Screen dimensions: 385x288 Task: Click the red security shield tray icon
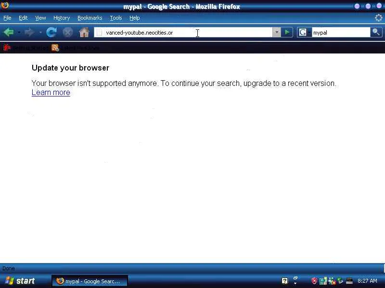click(314, 281)
